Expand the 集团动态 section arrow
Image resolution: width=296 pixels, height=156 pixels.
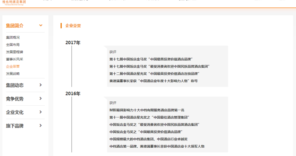[40, 85]
